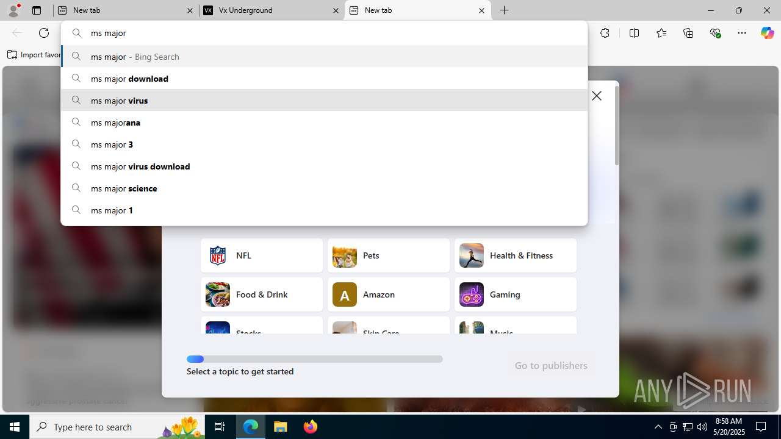This screenshot has width=781, height=439.
Task: Select the Food & Drink topic
Action: tap(262, 294)
